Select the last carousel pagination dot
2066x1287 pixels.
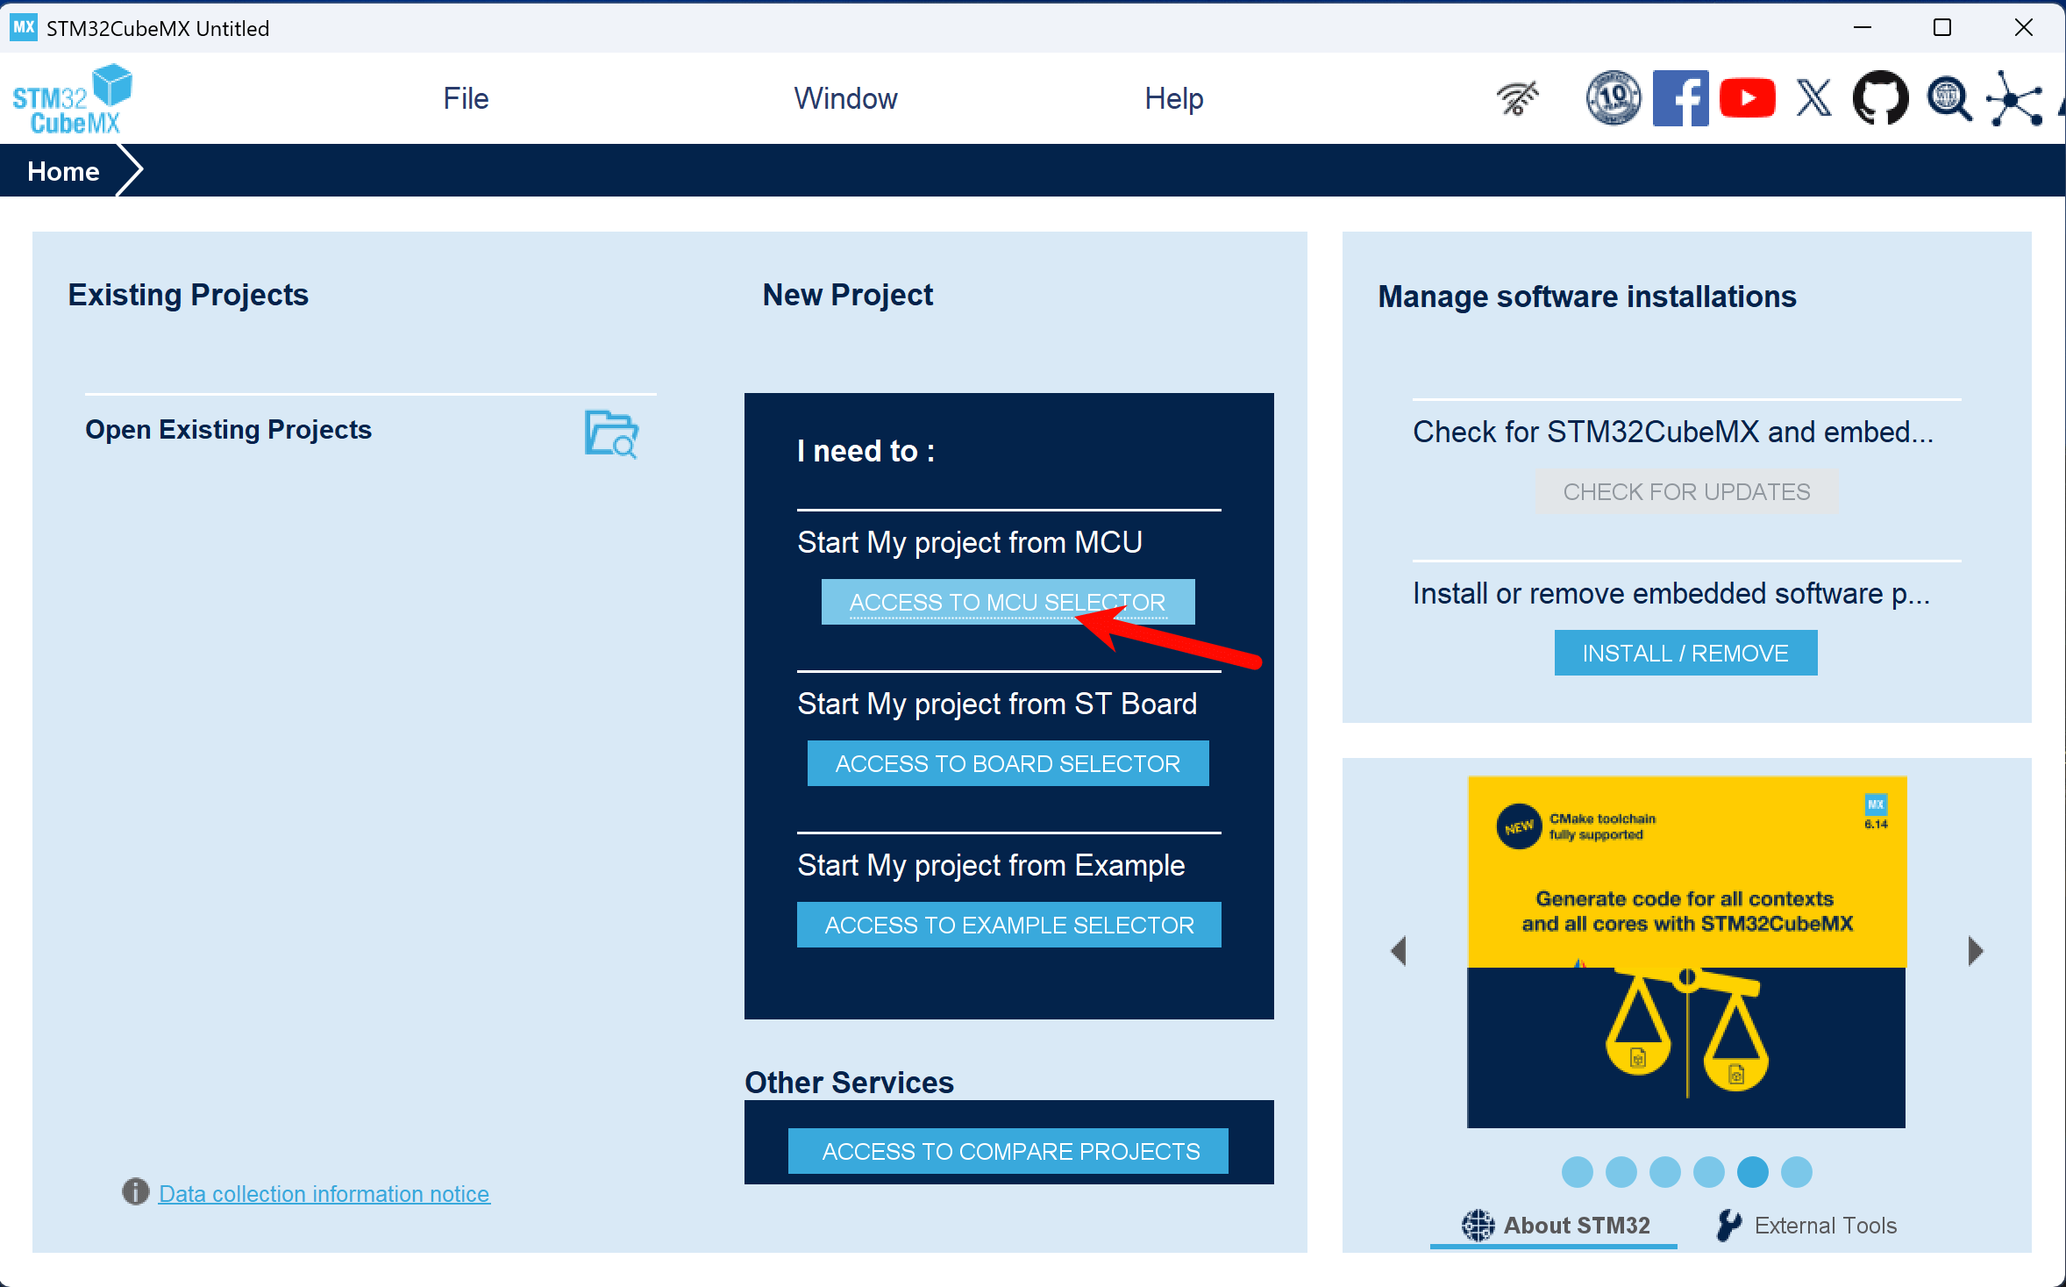point(1796,1172)
